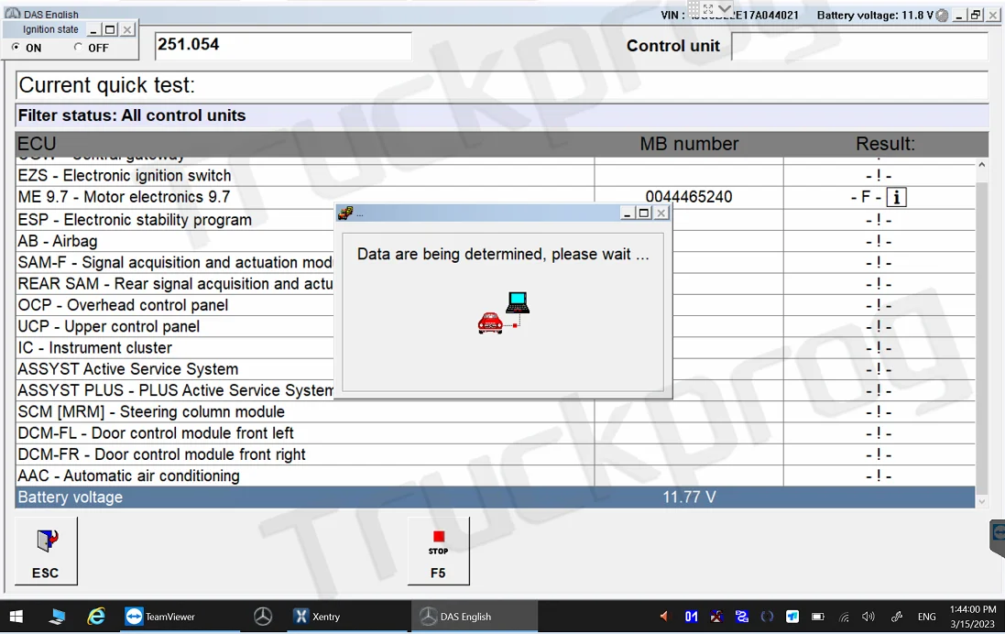Viewport: 1005px width, 634px height.
Task: Click 'Filter status: All control units' bar
Action: tap(502, 115)
